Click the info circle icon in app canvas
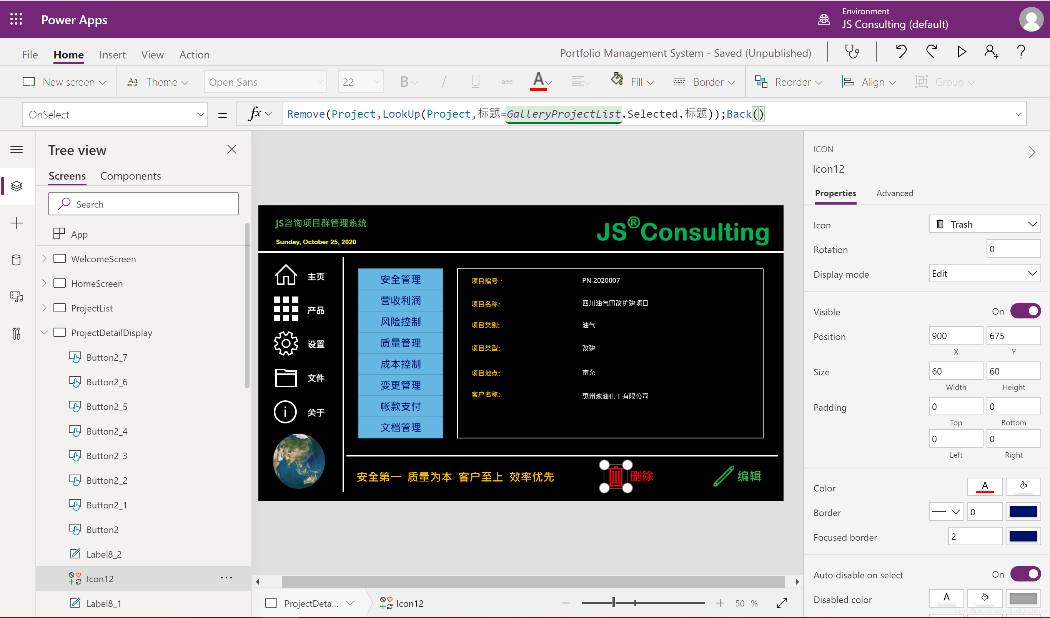Viewport: 1050px width, 618px height. tap(285, 412)
